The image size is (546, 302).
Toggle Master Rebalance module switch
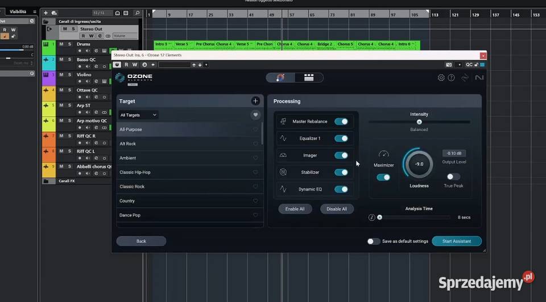click(x=341, y=122)
